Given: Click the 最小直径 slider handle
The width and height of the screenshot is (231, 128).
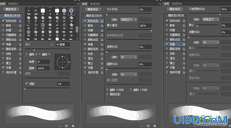Looking at the screenshot, I should (151, 31).
